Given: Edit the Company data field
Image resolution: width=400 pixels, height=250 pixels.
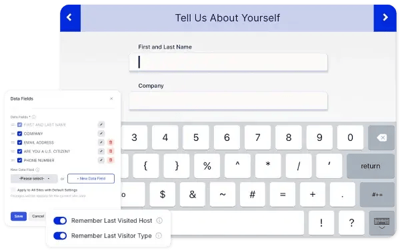Looking at the screenshot, I should click(101, 134).
